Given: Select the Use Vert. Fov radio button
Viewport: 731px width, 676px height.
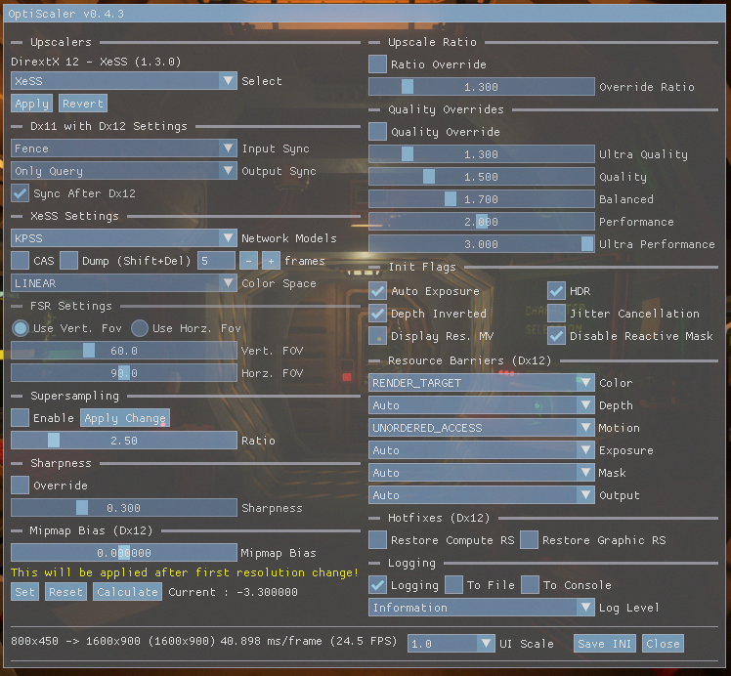Looking at the screenshot, I should [21, 328].
